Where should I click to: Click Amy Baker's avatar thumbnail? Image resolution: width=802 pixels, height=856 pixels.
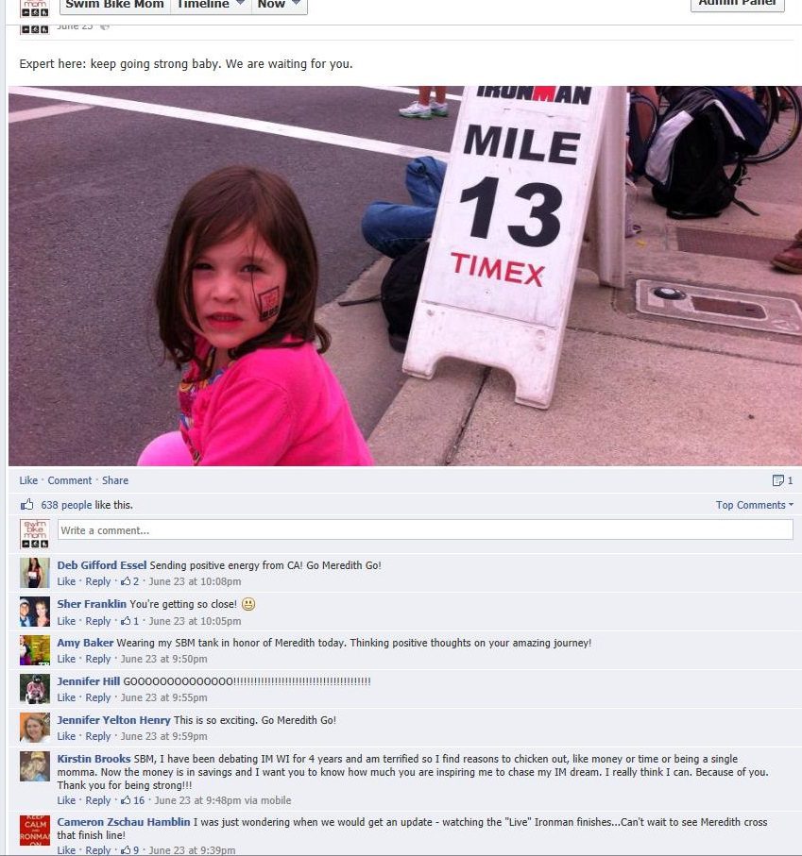tap(35, 650)
